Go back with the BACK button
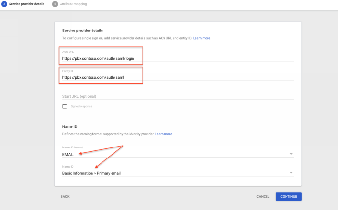The image size is (338, 210). tap(65, 197)
